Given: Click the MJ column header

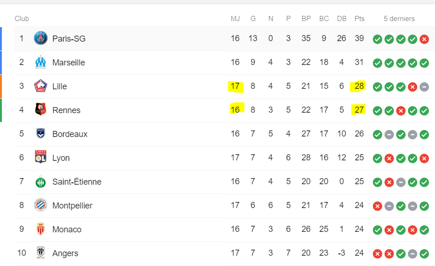Looking at the screenshot, I should 235,19.
